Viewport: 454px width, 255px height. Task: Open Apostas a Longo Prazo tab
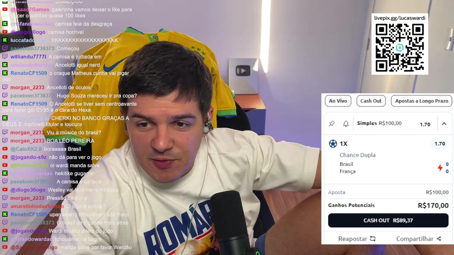(422, 101)
